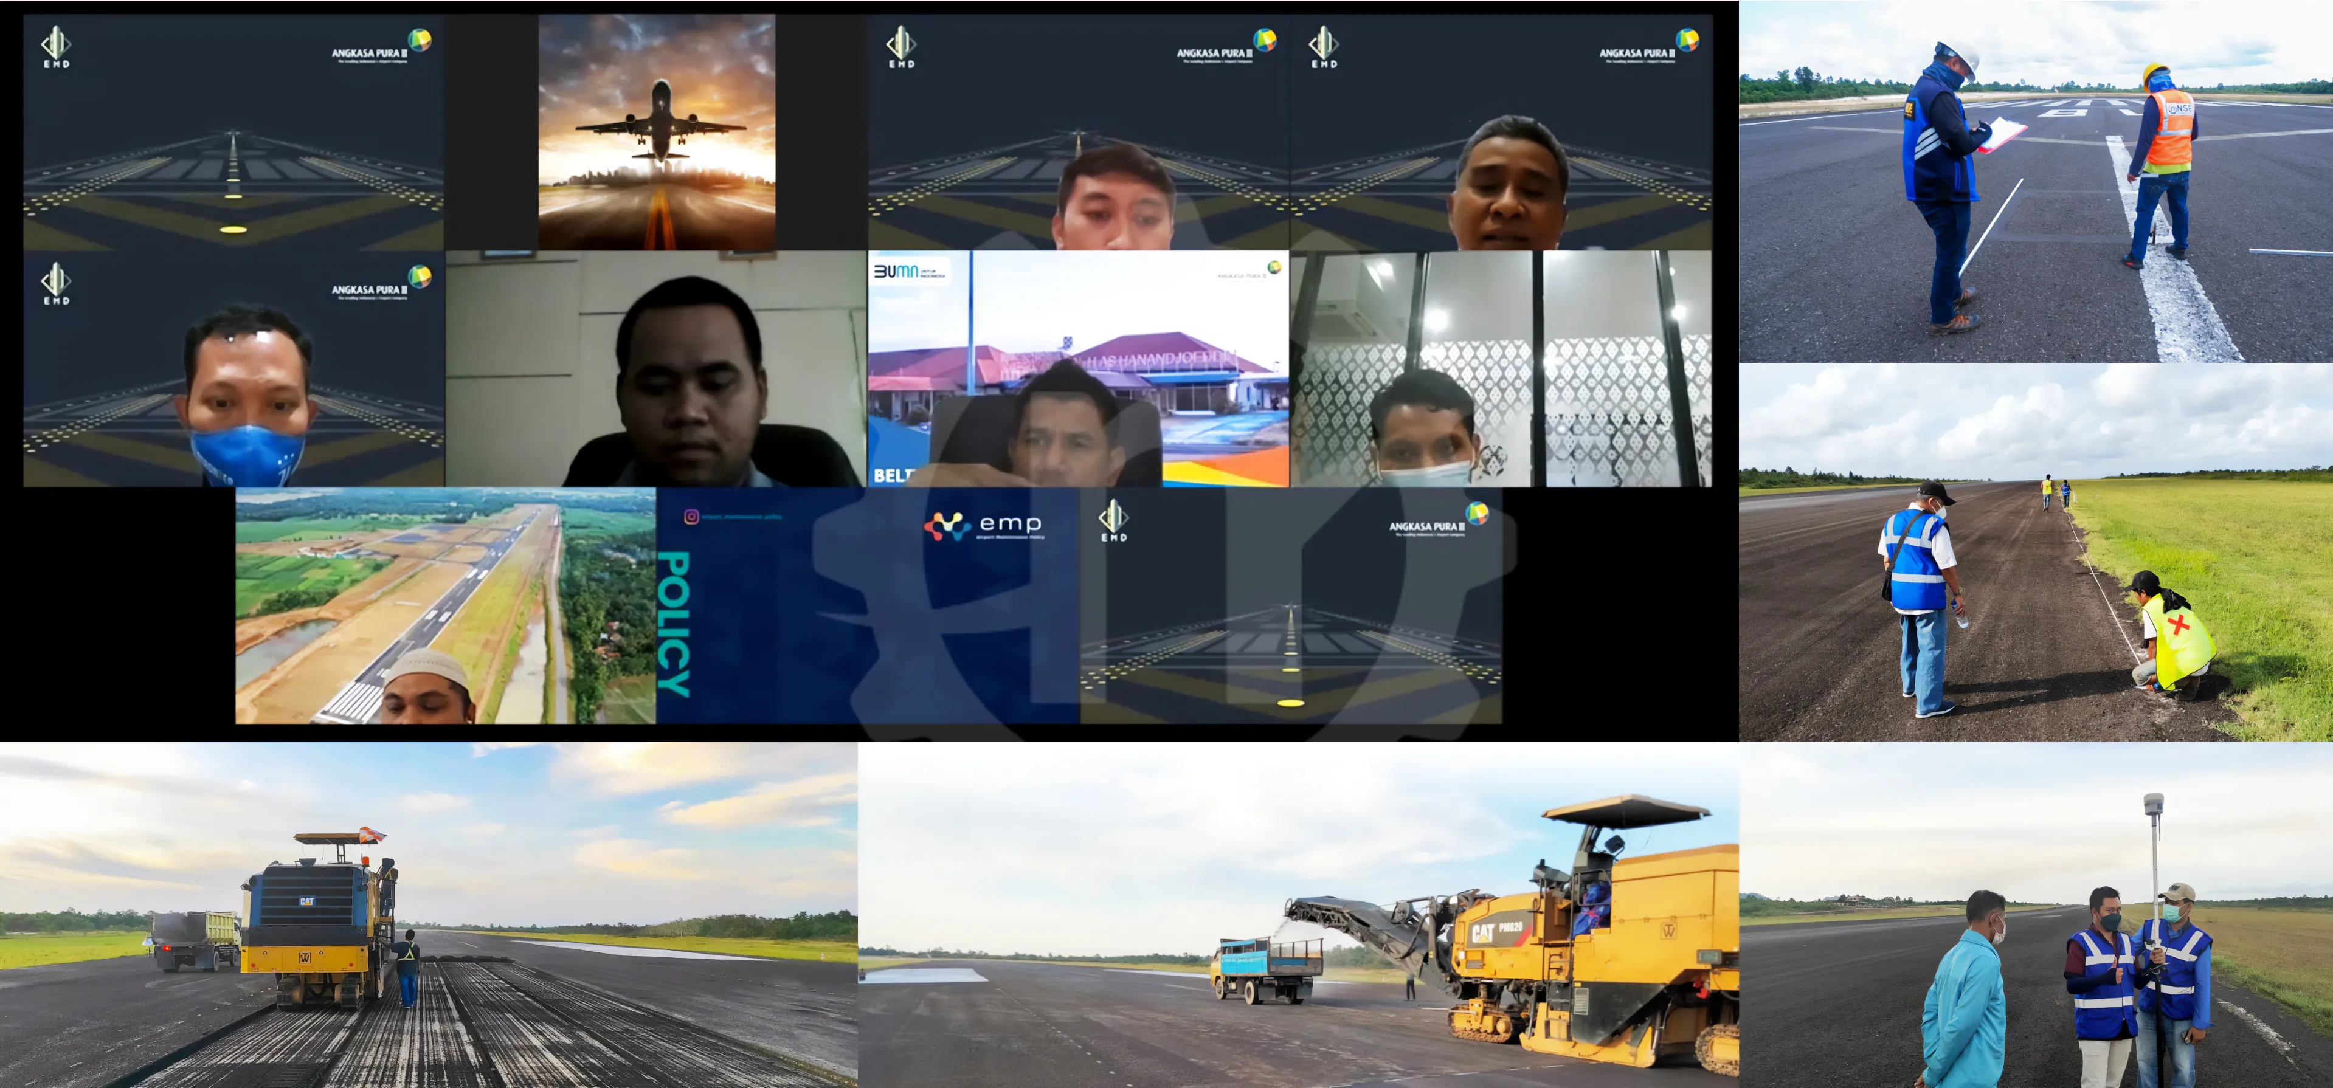Open photo of GPS survey pole team
The height and width of the screenshot is (1088, 2333).
[x=2035, y=916]
